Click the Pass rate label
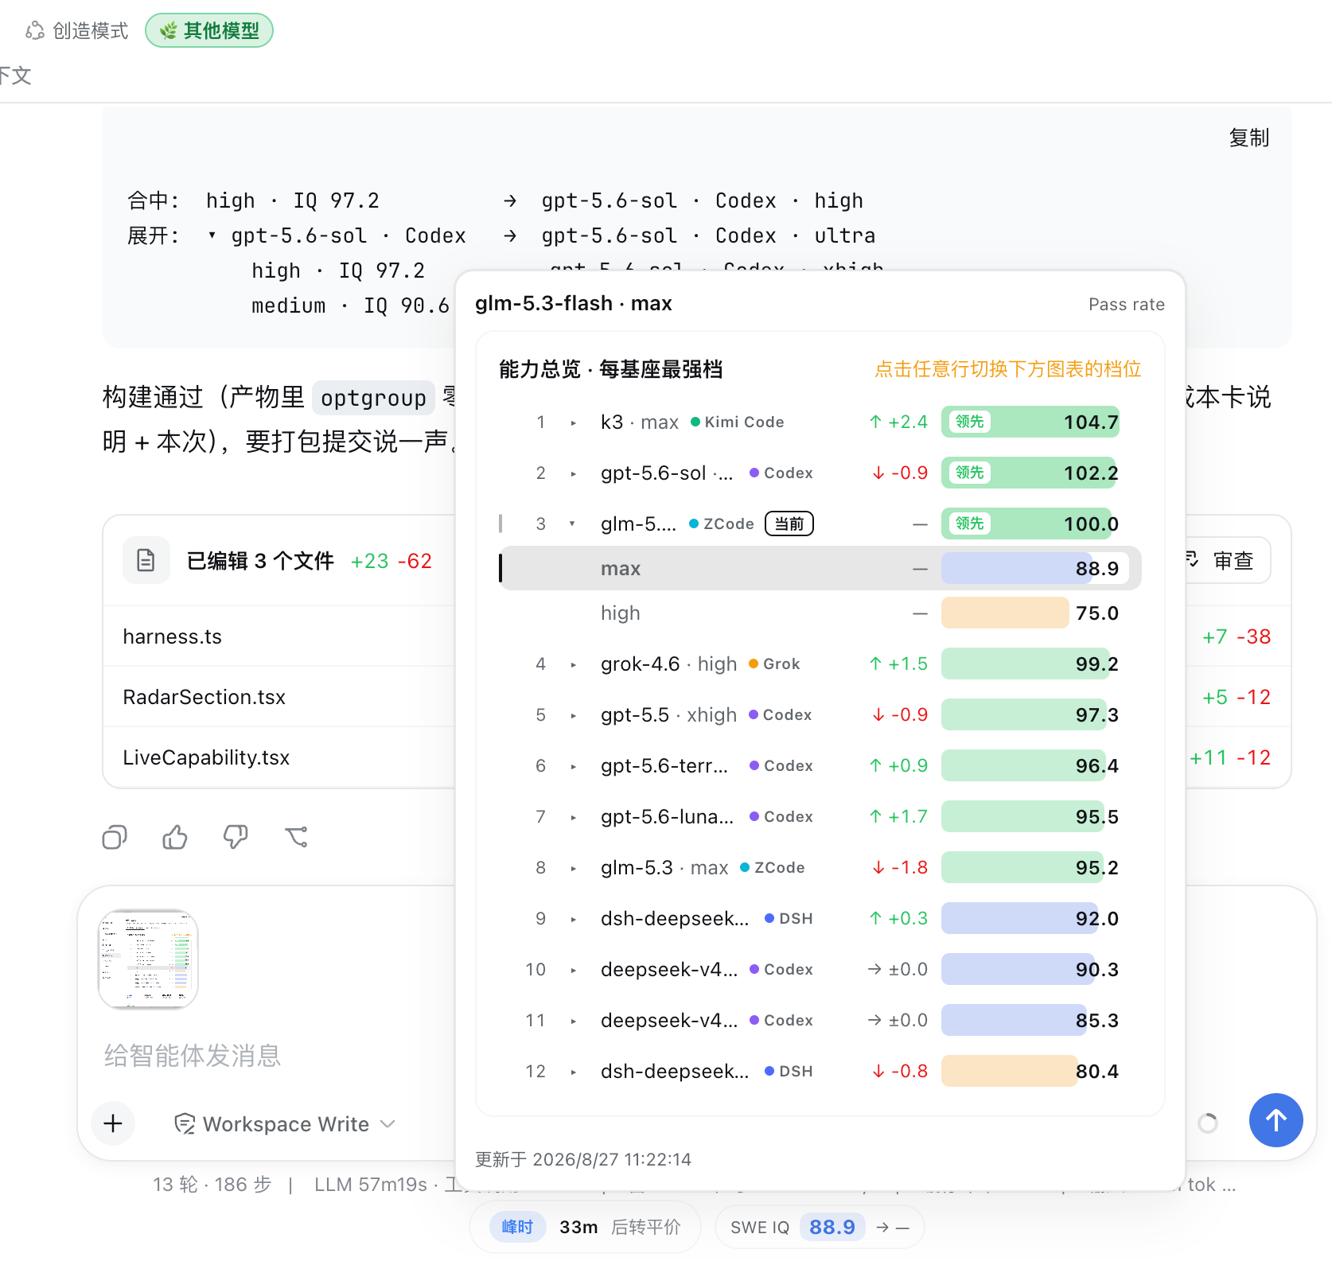The height and width of the screenshot is (1265, 1332). (x=1127, y=304)
